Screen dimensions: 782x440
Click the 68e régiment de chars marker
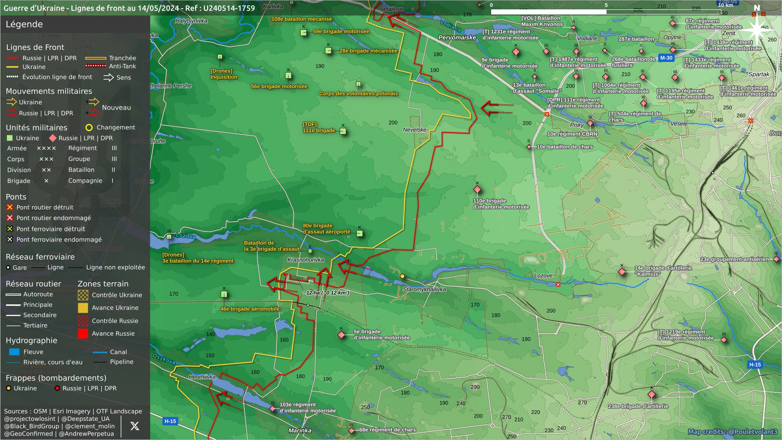click(352, 430)
